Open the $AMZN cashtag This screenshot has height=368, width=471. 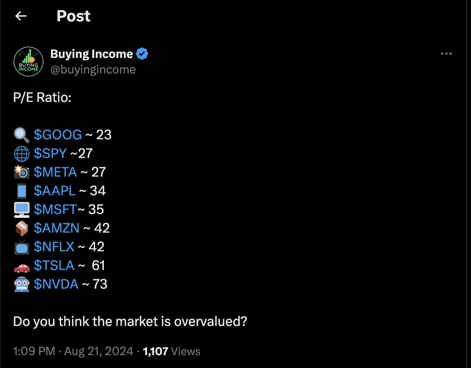click(x=56, y=228)
